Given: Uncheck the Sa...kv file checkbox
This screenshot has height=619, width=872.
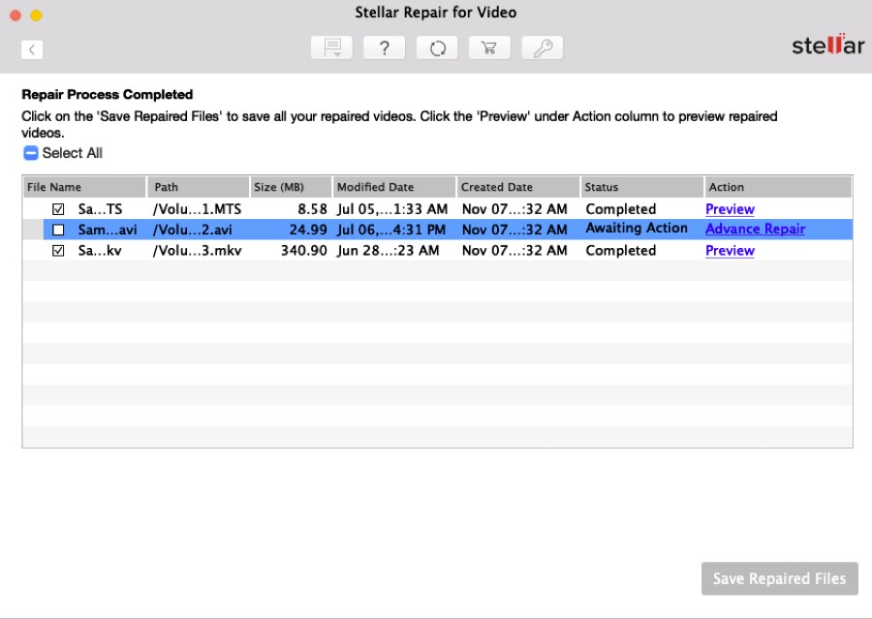Looking at the screenshot, I should coord(58,251).
